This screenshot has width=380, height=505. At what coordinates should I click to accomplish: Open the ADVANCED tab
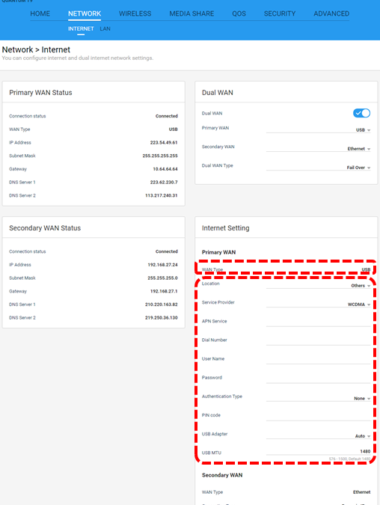[x=331, y=13]
